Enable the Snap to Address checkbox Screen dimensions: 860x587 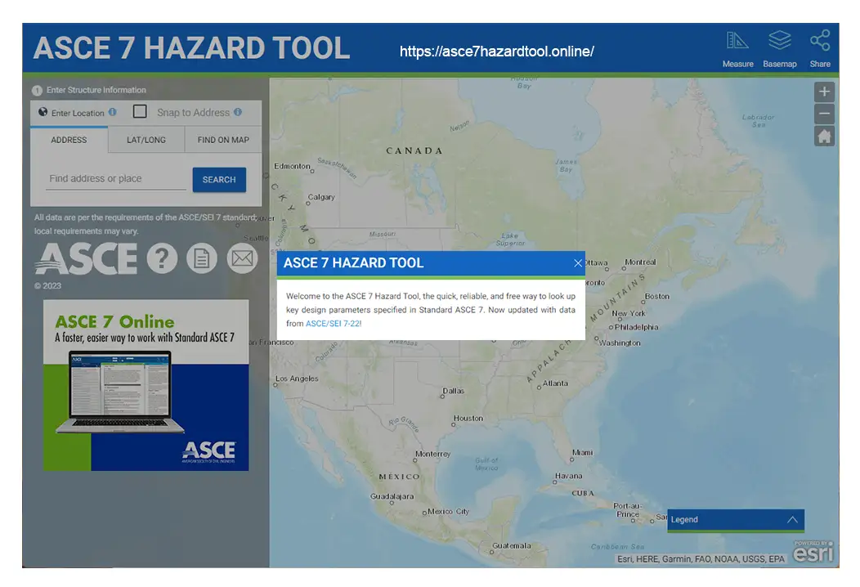coord(140,111)
